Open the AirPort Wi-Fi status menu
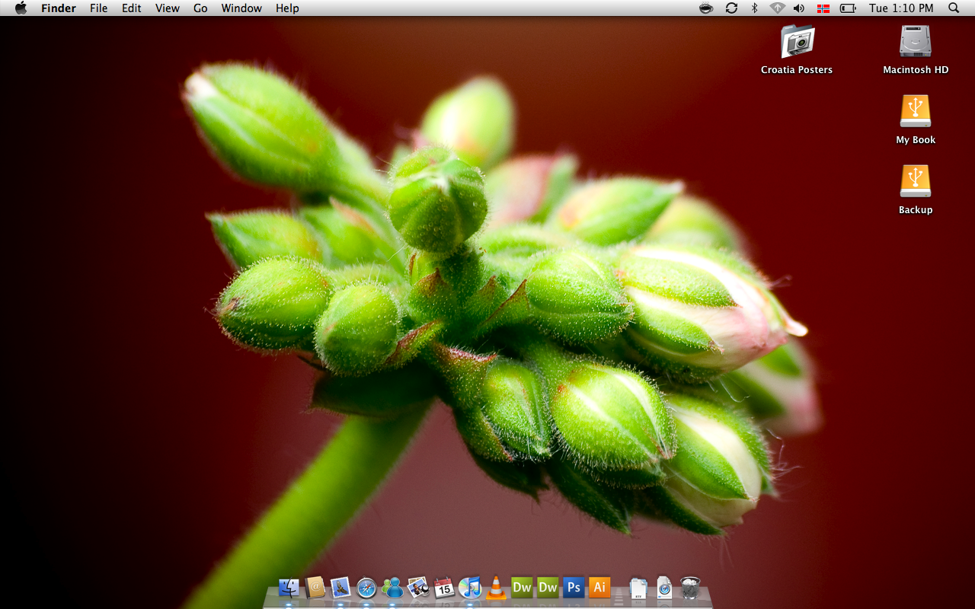 [x=777, y=8]
